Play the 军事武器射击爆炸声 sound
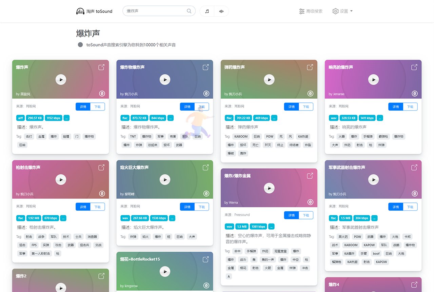This screenshot has width=434, height=292. pos(373,179)
